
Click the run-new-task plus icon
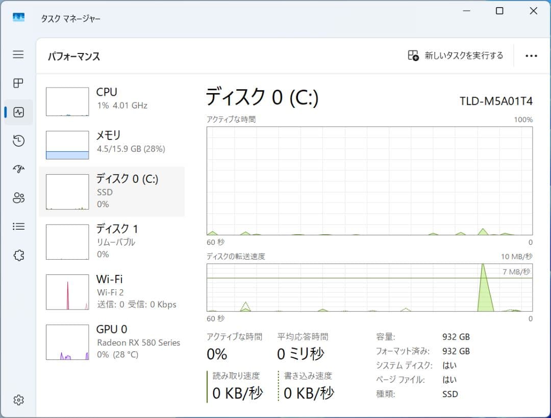[413, 55]
